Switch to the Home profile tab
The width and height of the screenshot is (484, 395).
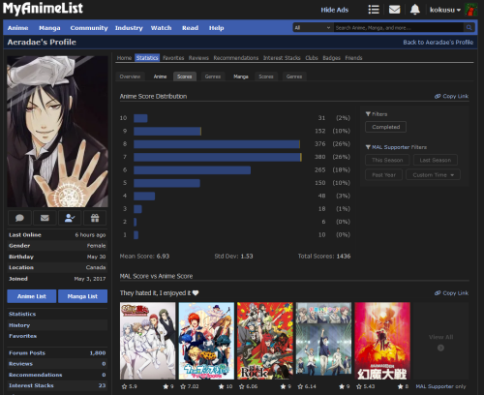[124, 58]
